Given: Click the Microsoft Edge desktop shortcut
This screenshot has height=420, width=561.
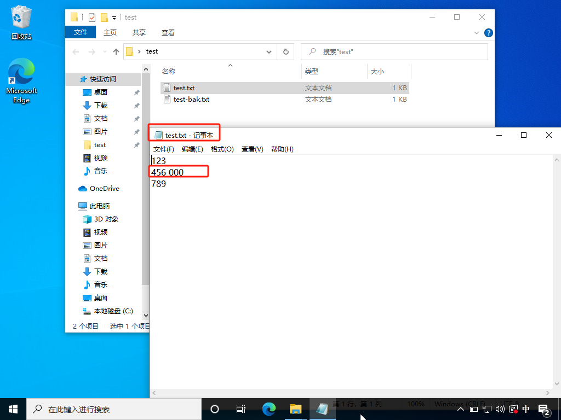Looking at the screenshot, I should tap(21, 80).
